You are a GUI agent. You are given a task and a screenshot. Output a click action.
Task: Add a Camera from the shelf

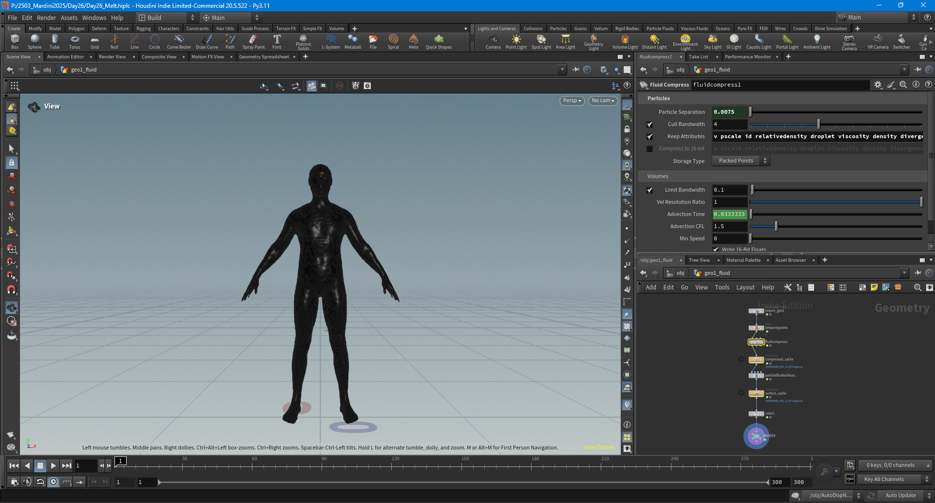click(x=493, y=41)
